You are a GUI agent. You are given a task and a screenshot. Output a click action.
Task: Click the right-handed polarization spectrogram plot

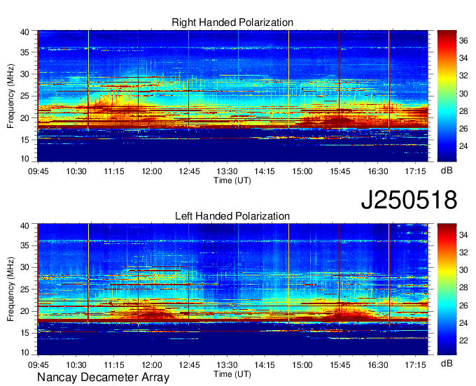click(x=232, y=96)
